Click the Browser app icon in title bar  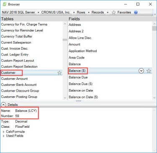coord(5,4)
